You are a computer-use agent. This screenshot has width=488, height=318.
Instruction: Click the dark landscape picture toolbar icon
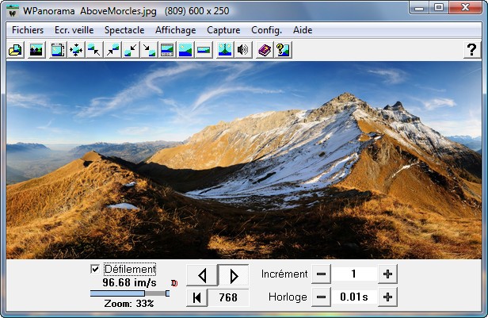pos(36,50)
